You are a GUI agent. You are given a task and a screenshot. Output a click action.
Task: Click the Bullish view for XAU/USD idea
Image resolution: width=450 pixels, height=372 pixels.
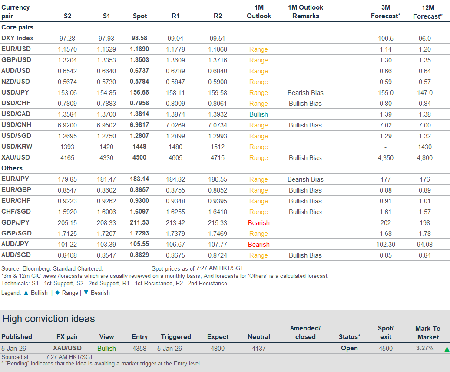point(106,348)
